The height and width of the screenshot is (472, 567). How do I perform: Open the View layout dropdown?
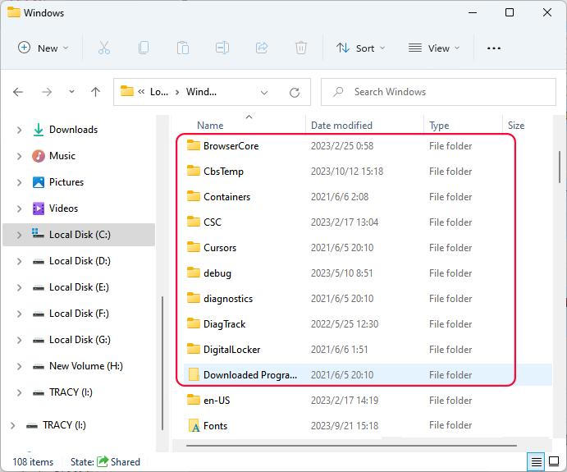coord(434,48)
